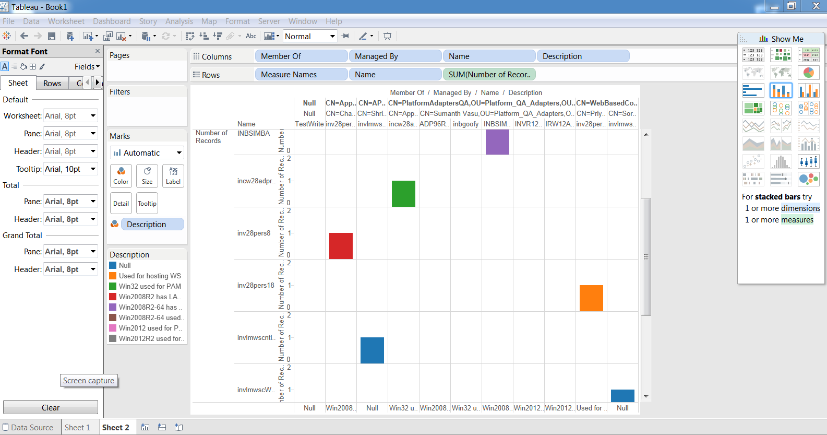
Task: Click the Managed By column pill
Action: [395, 56]
